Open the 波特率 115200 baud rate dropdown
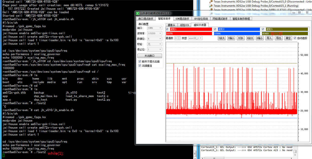The image size is (312, 159). (x=154, y=33)
